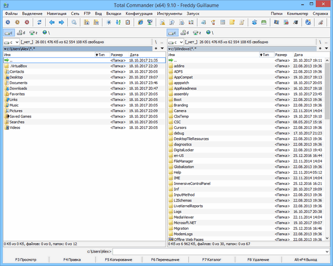This screenshot has width=333, height=266.
Task: Sort left panel by Дата column
Action: 134,55
